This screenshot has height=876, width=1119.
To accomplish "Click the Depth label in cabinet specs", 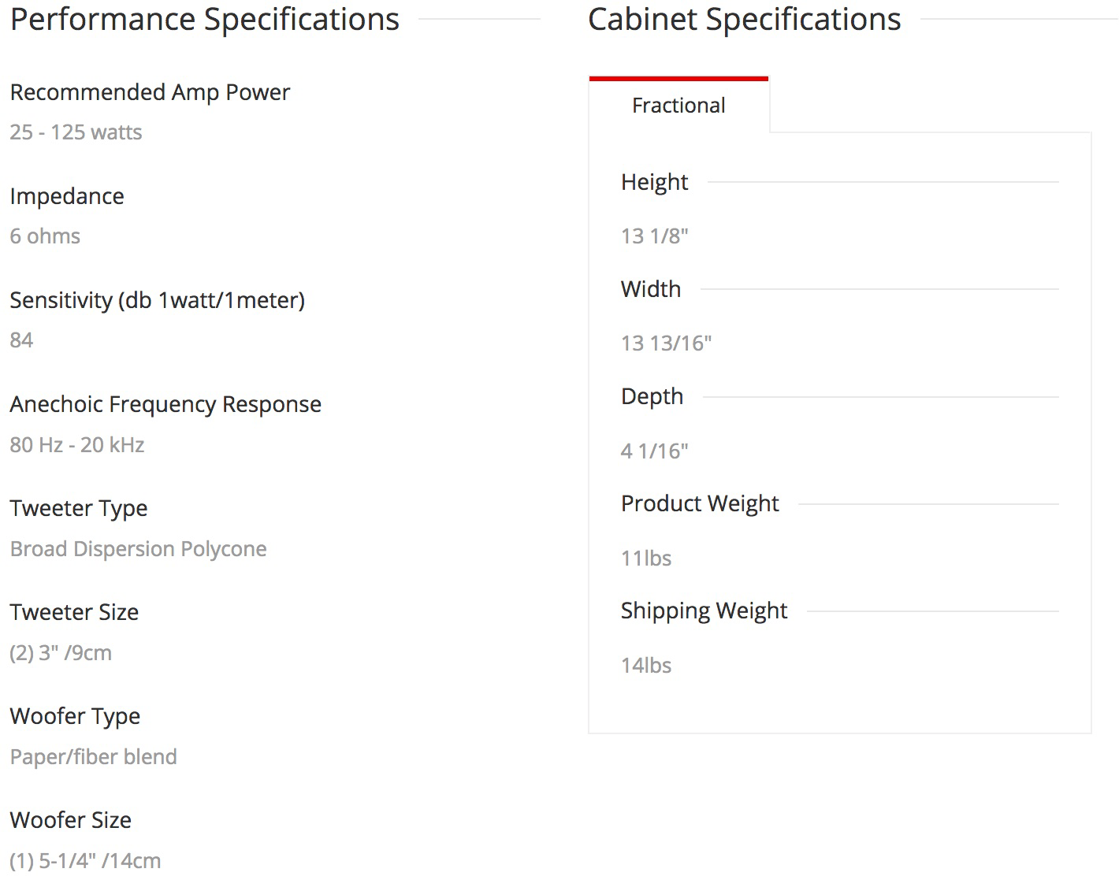I will [652, 396].
